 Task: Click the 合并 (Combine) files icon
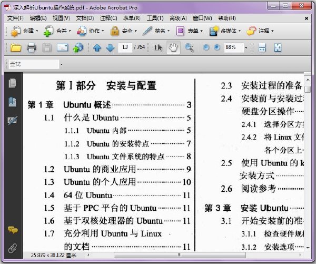48,31
